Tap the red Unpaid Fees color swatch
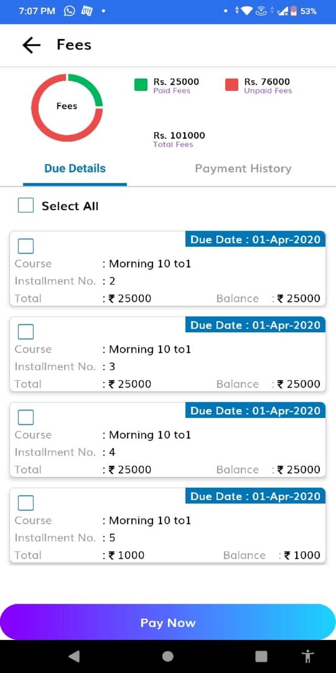Screen dimensions: 336x673 point(232,85)
